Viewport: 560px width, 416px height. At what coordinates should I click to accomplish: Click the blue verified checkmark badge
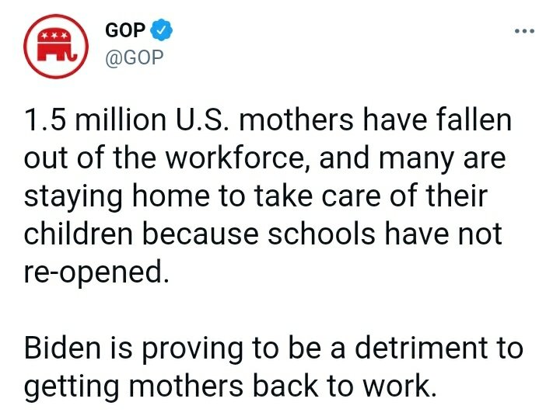(162, 29)
